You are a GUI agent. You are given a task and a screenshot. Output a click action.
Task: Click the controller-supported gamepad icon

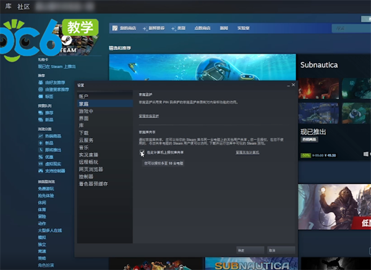(40, 171)
